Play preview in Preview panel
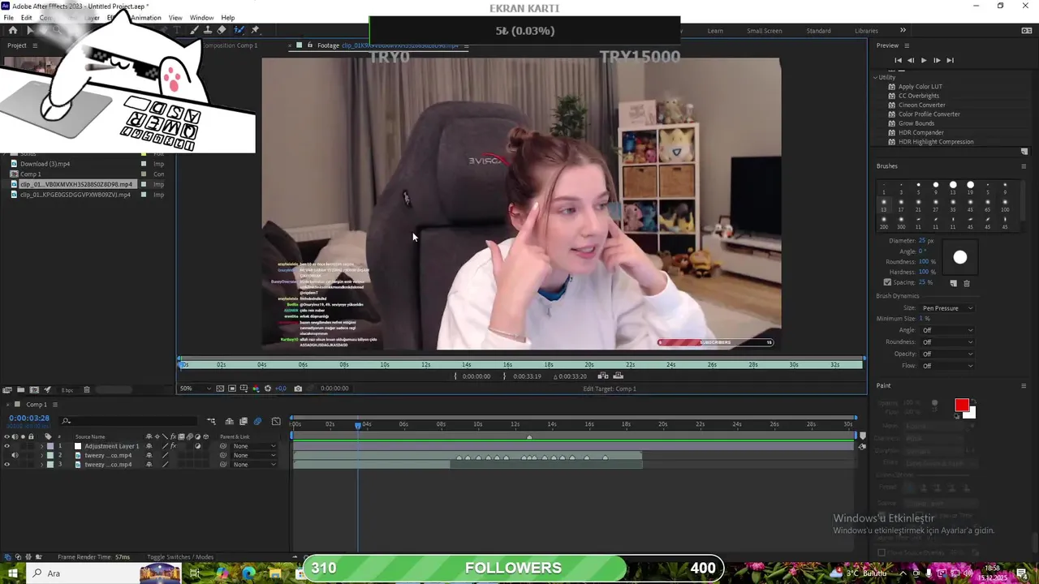1039x584 pixels. click(x=923, y=60)
